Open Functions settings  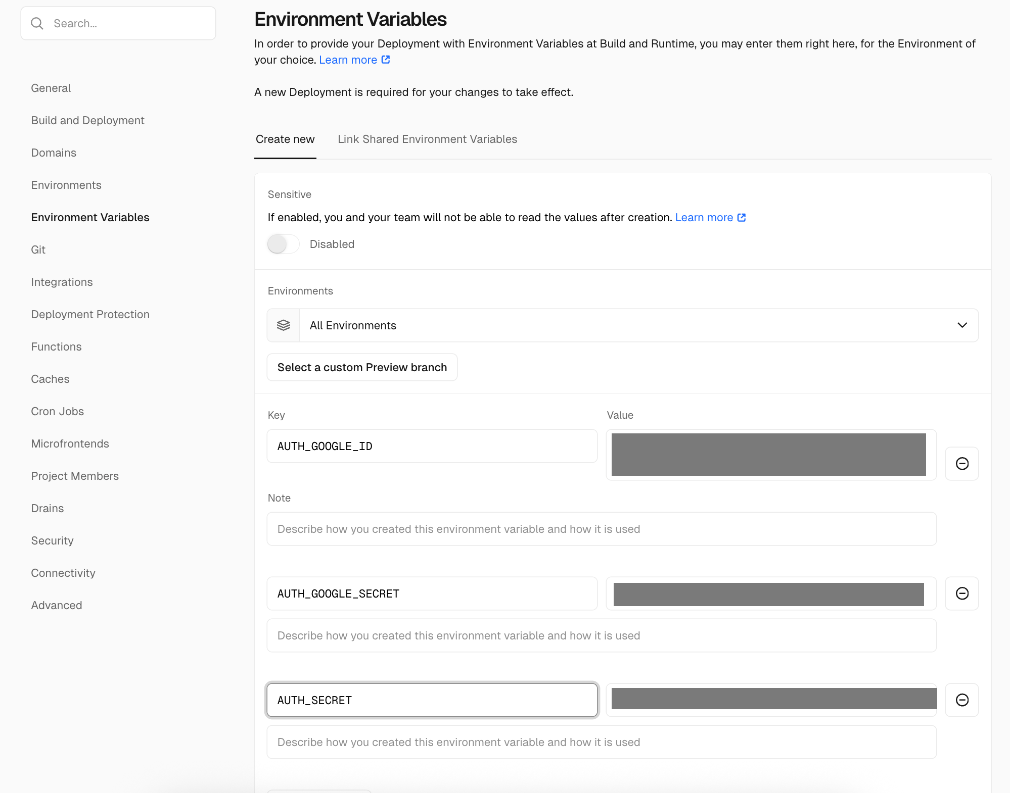coord(57,346)
